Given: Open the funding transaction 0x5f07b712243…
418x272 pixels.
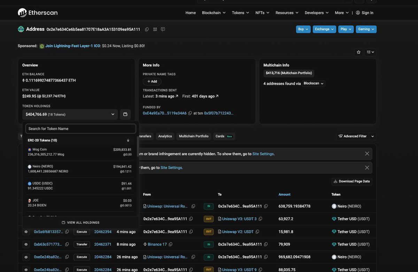Looking at the screenshot, I should click(x=219, y=113).
